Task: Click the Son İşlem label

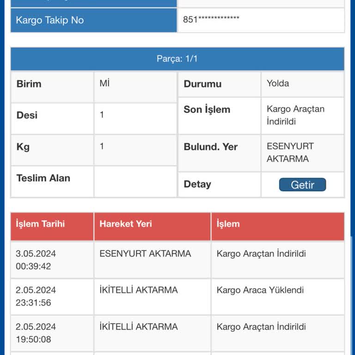Action: pos(207,110)
